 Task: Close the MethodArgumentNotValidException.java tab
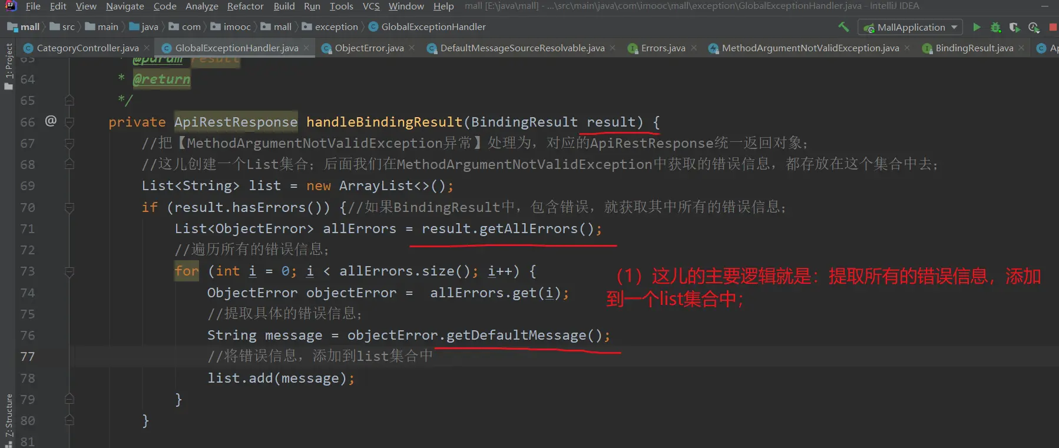pyautogui.click(x=907, y=48)
